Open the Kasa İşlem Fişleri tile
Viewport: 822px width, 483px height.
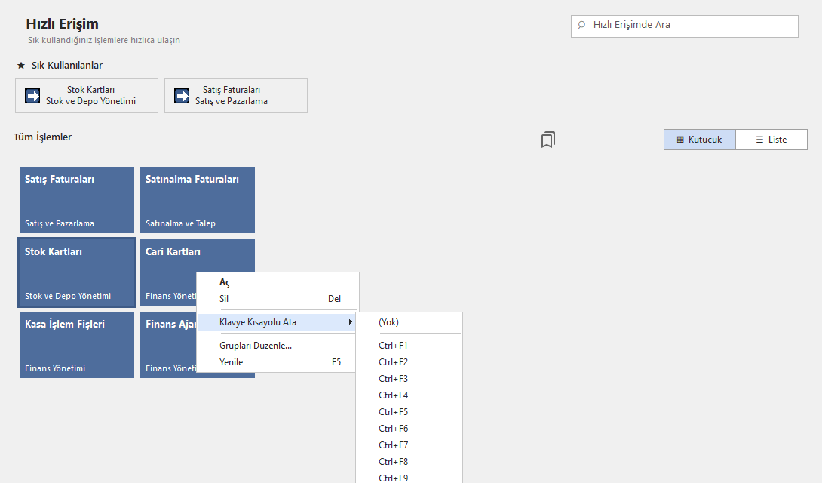pyautogui.click(x=76, y=345)
